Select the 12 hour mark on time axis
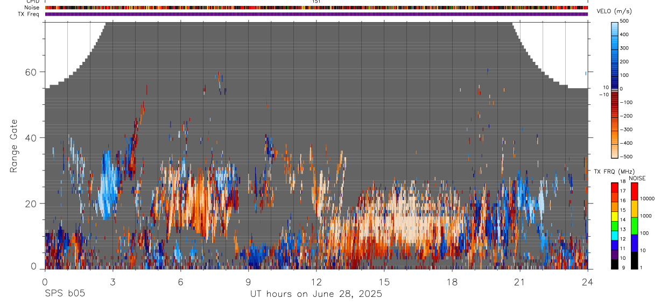Image resolution: width=661 pixels, height=305 pixels. pos(317,281)
